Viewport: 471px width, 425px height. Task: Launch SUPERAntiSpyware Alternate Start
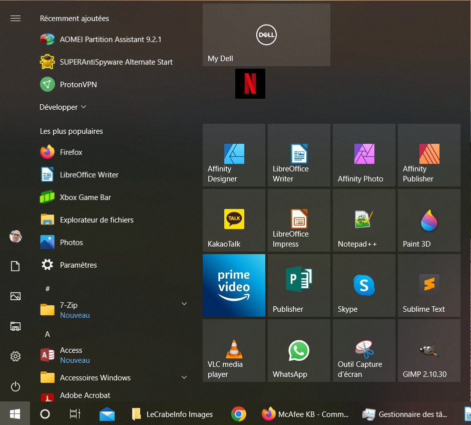114,62
